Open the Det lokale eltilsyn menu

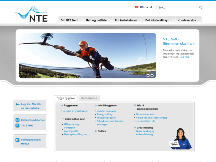pyautogui.click(x=159, y=20)
